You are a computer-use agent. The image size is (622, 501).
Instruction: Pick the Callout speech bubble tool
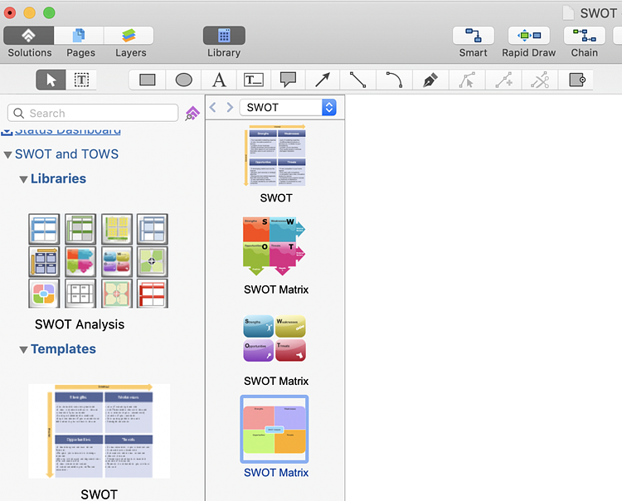pos(288,80)
